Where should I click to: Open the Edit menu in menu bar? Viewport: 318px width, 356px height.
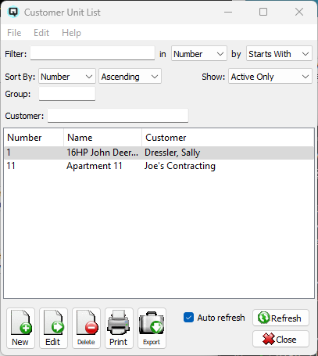click(x=41, y=33)
